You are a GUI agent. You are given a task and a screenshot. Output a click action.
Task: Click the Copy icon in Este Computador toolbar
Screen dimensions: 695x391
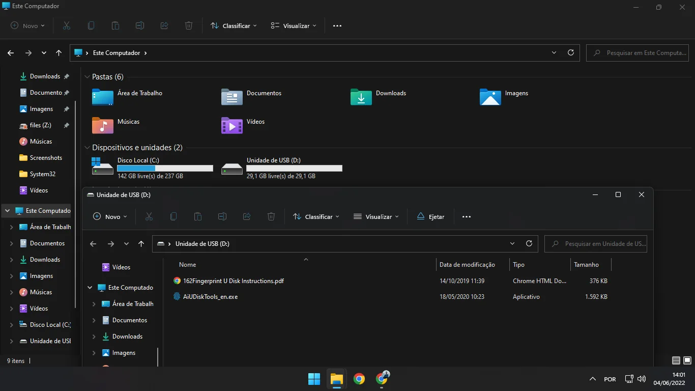pos(91,25)
